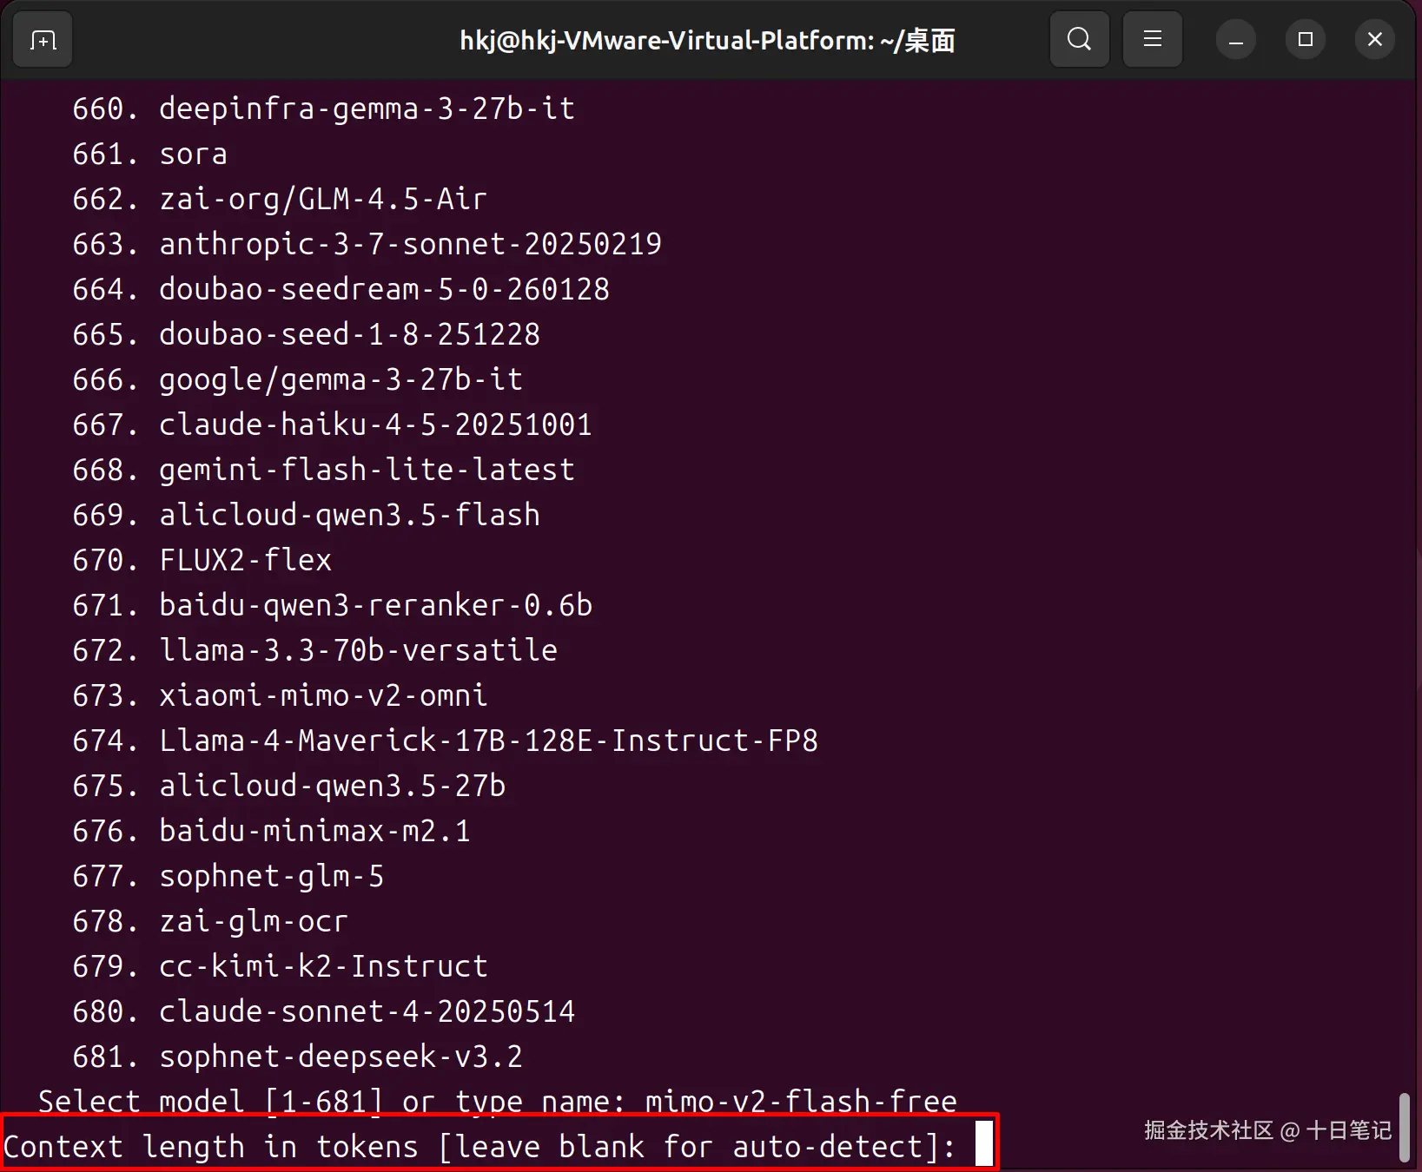The image size is (1422, 1172).
Task: Select claude-sonnet-4-20250514 entry
Action: (x=323, y=1011)
